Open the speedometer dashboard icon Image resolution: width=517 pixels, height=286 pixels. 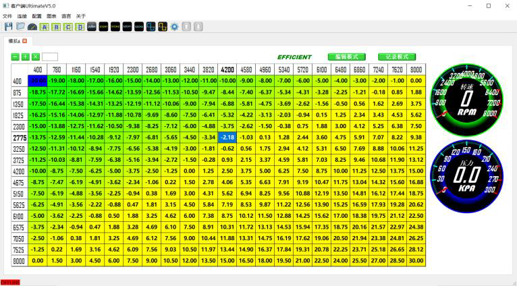click(x=32, y=26)
